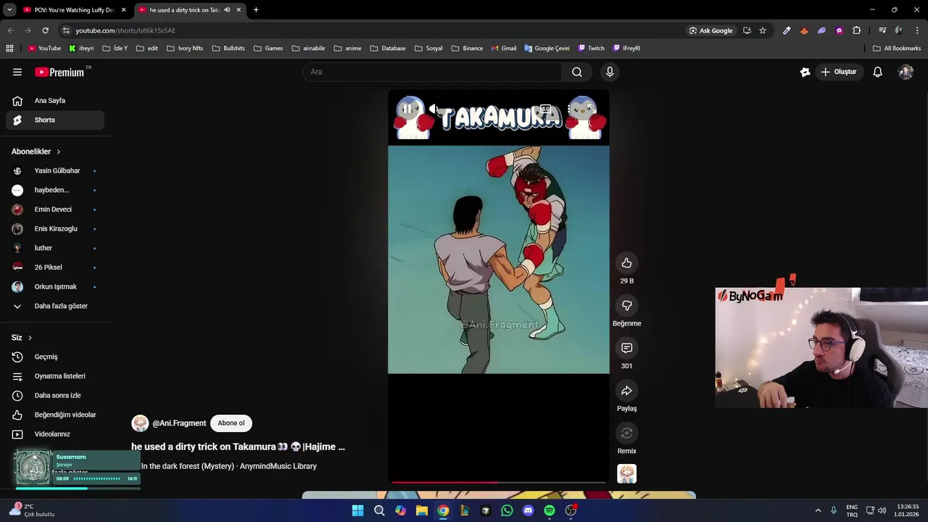The image size is (928, 522).
Task: Open Yasin Gülbahar subscription
Action: click(55, 170)
